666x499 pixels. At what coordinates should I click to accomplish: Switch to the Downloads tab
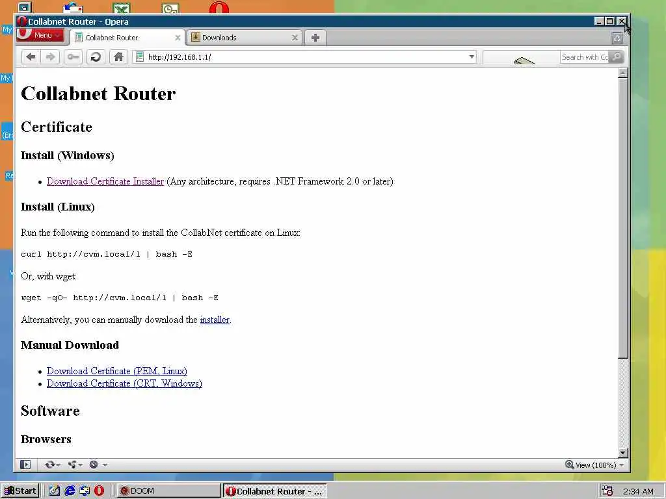245,38
